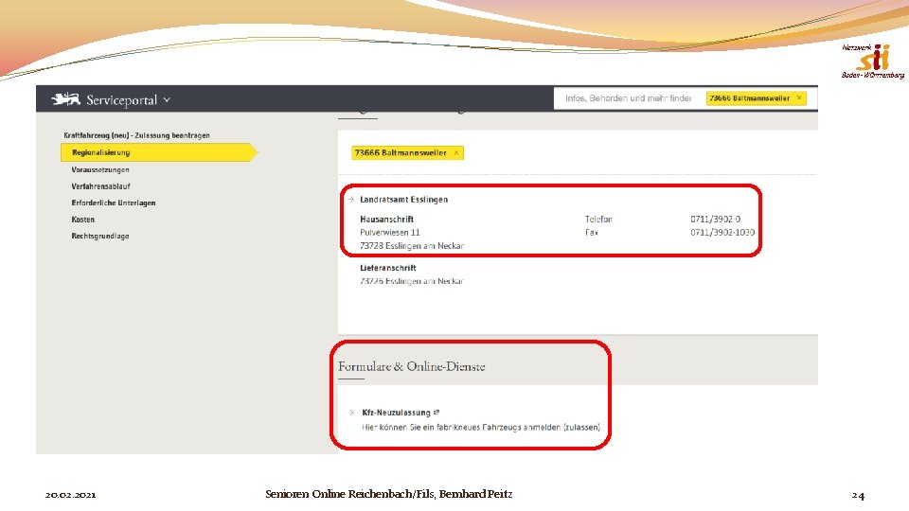Expand the Serviceportal dropdown chevron
This screenshot has width=909, height=511.
pos(167,99)
